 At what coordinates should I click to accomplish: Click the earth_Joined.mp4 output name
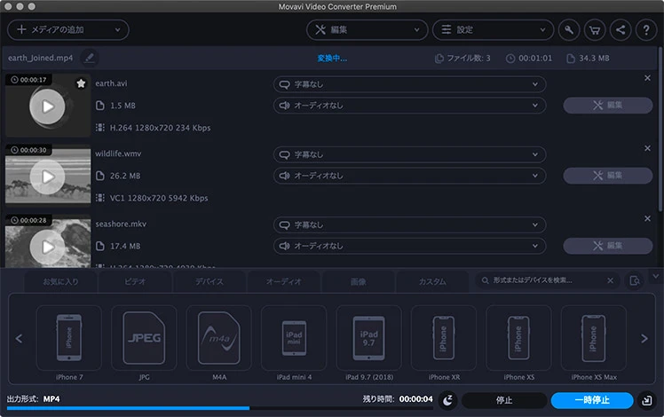[x=40, y=58]
